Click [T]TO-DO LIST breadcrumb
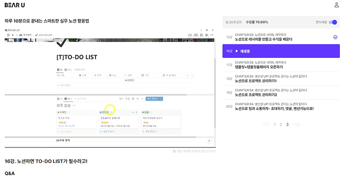Image resolution: width=355 pixels, height=180 pixels. click(x=44, y=35)
